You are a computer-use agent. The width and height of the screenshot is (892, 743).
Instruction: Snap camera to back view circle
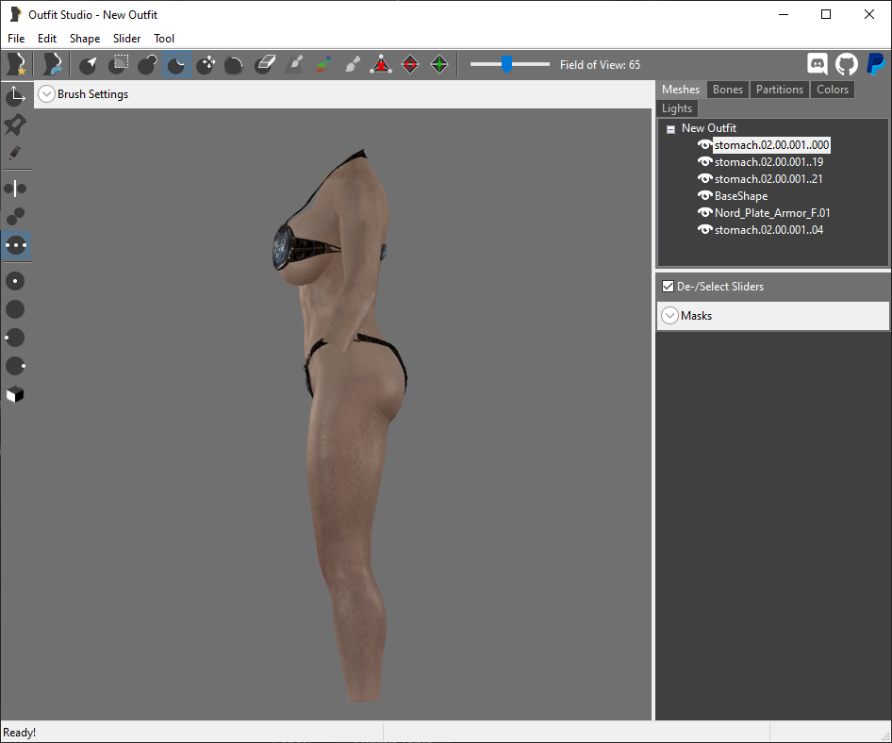(15, 309)
